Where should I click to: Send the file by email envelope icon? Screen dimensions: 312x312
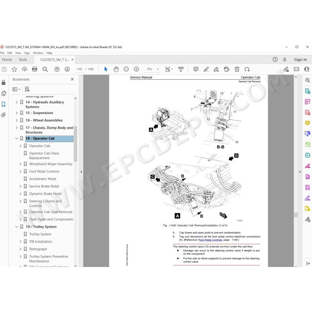[296, 69]
